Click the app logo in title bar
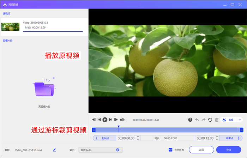This screenshot has width=247, height=158. click(x=5, y=5)
